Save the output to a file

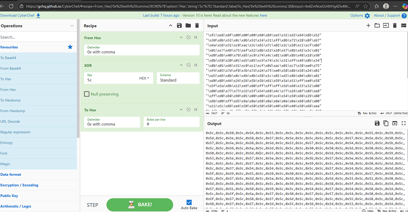pyautogui.click(x=377, y=123)
